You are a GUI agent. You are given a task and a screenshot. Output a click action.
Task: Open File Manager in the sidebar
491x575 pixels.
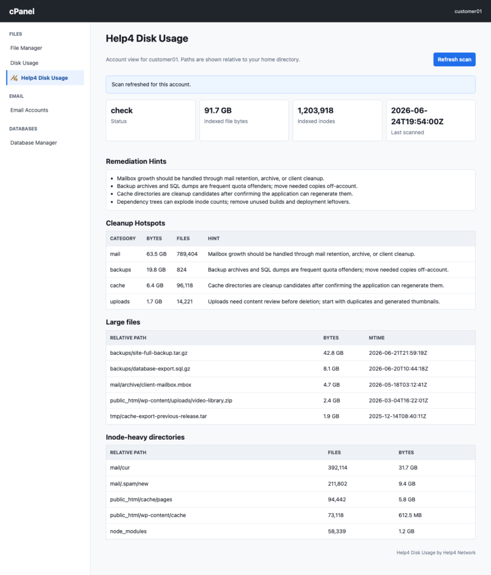(26, 48)
